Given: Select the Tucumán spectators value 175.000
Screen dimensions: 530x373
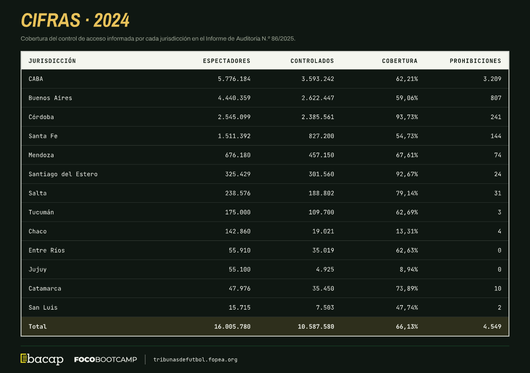Looking at the screenshot, I should [238, 213].
